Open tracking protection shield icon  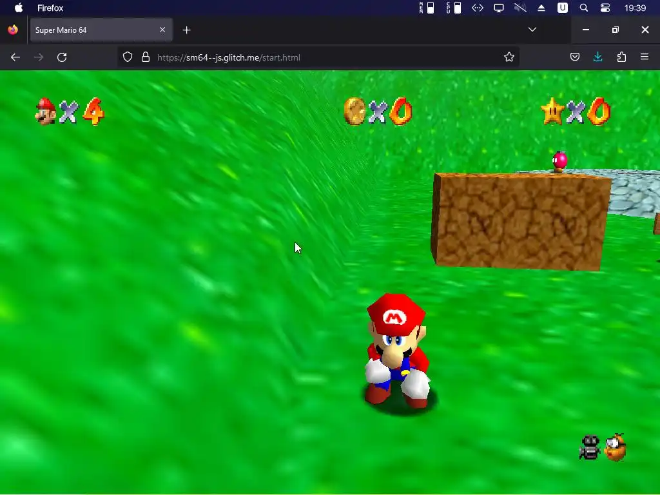(x=128, y=57)
